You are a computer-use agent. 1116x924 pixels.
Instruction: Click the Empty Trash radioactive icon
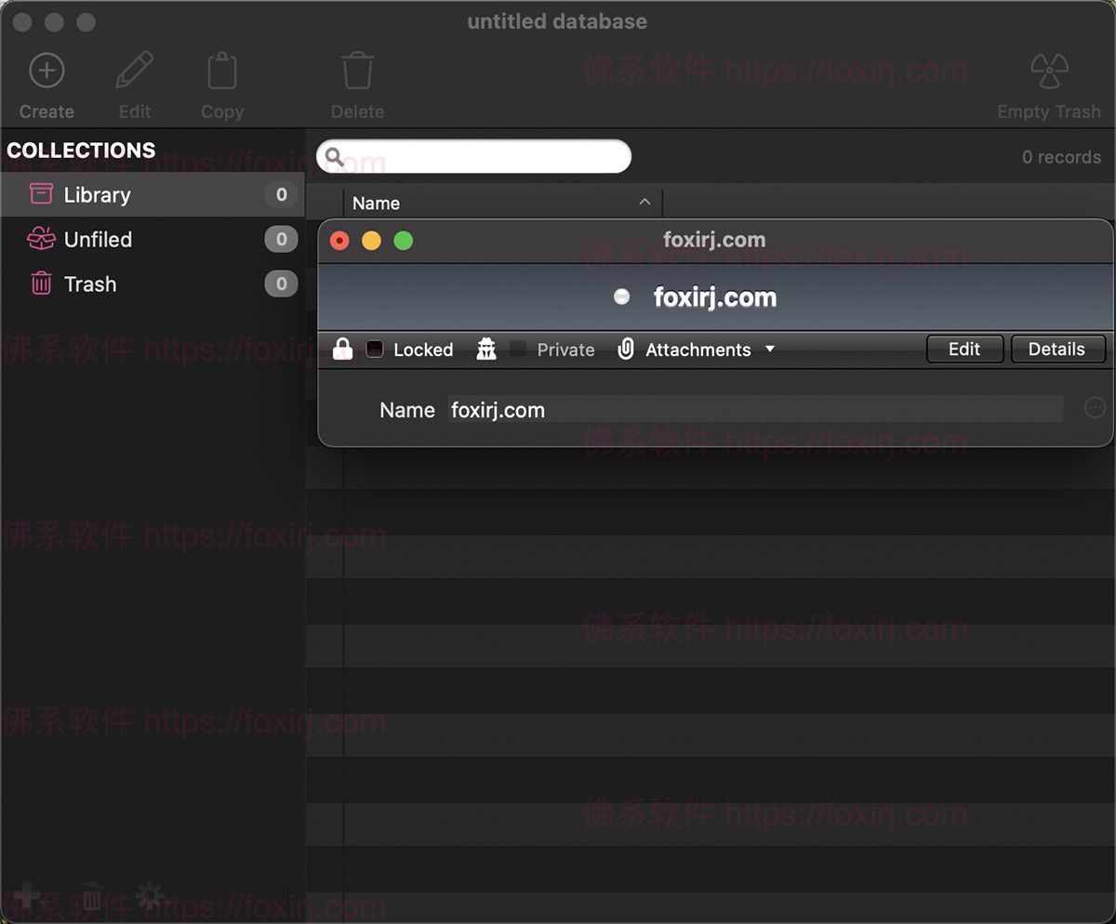point(1048,70)
